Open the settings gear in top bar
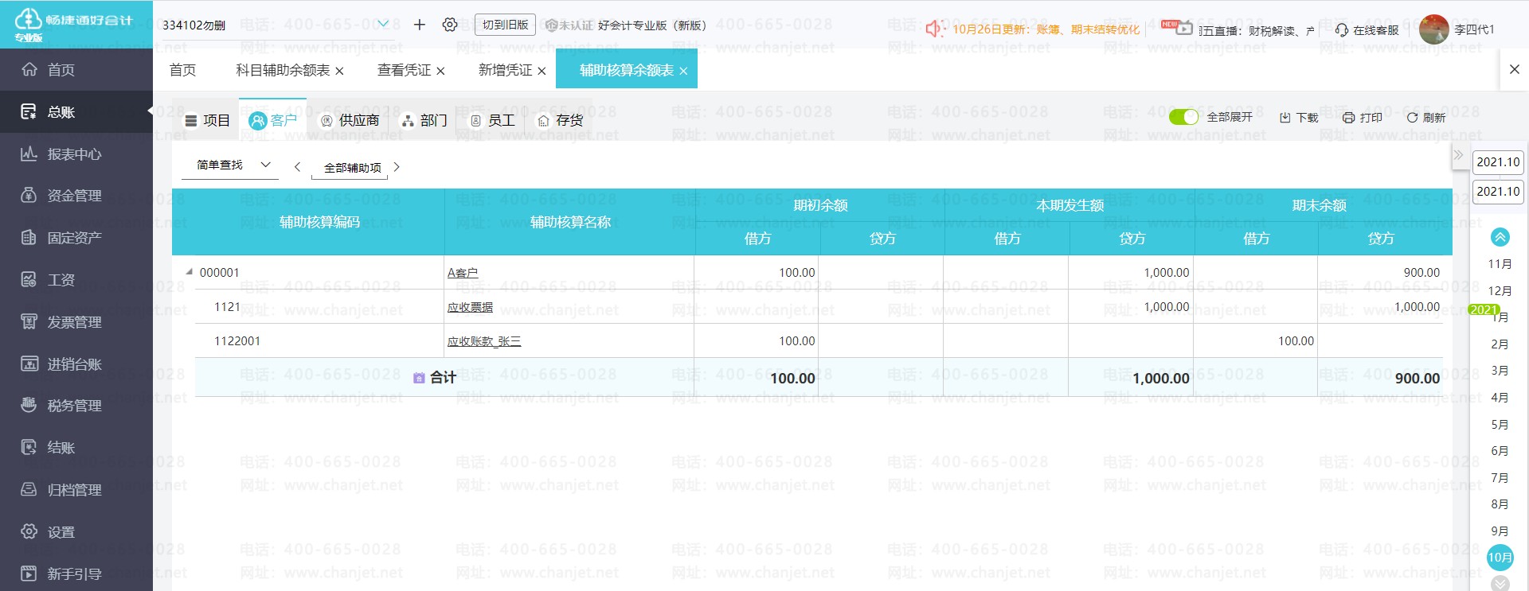This screenshot has height=591, width=1529. (x=450, y=25)
